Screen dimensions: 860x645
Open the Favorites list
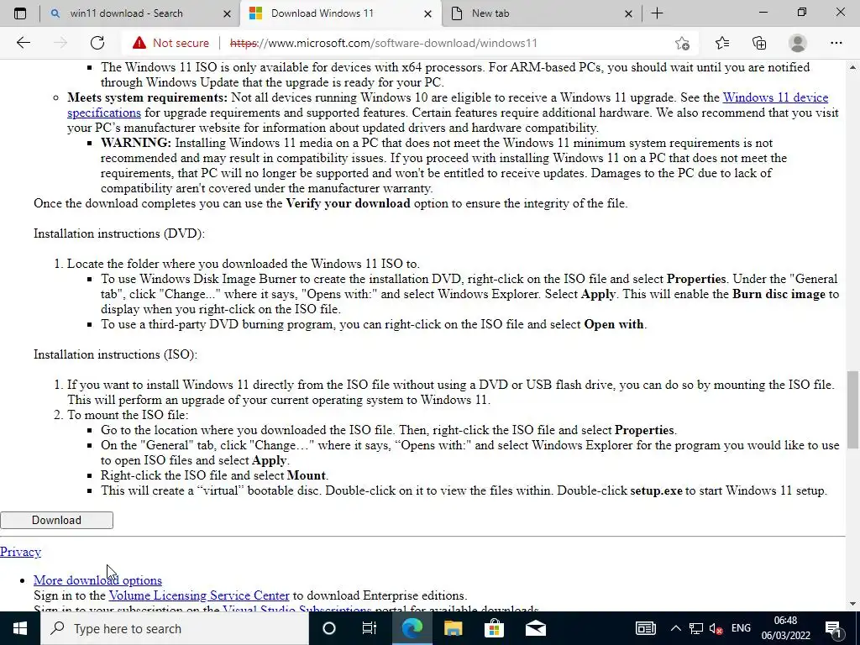tap(722, 43)
